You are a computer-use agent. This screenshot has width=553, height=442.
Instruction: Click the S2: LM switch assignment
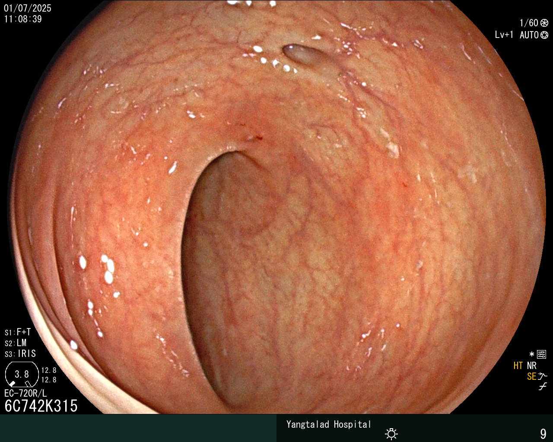tap(16, 343)
